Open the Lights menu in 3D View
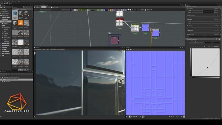Image resolution: width=222 pixels, height=125 pixels. coord(43,50)
